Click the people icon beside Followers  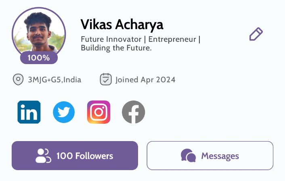click(x=43, y=156)
